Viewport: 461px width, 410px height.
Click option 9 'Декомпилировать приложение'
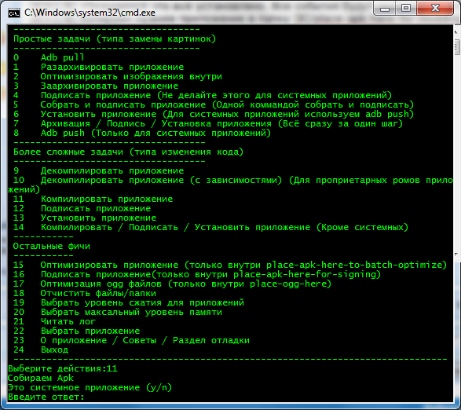click(x=98, y=170)
